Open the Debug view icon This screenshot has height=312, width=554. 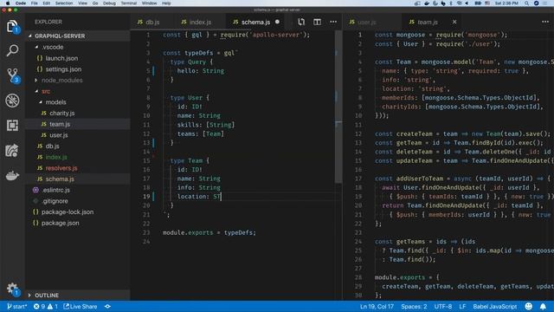tap(12, 101)
